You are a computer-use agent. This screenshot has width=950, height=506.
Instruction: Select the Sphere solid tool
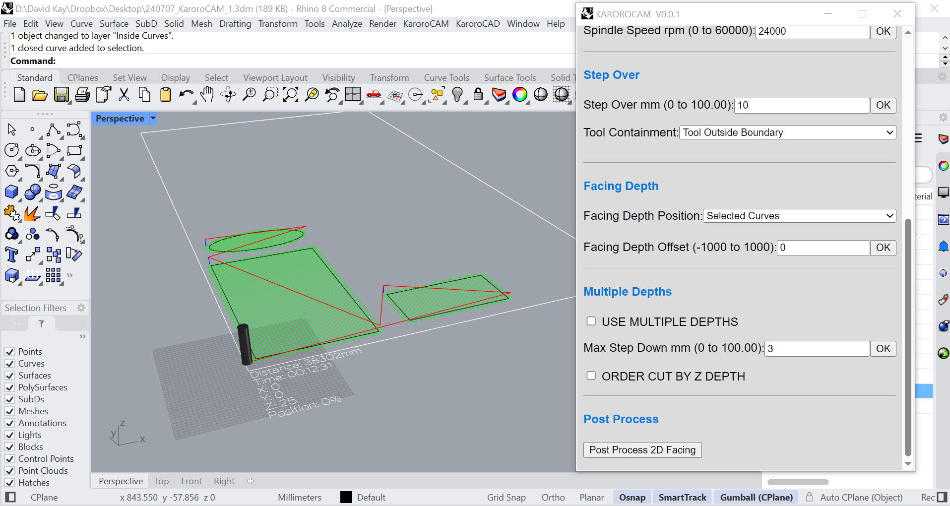(x=33, y=192)
